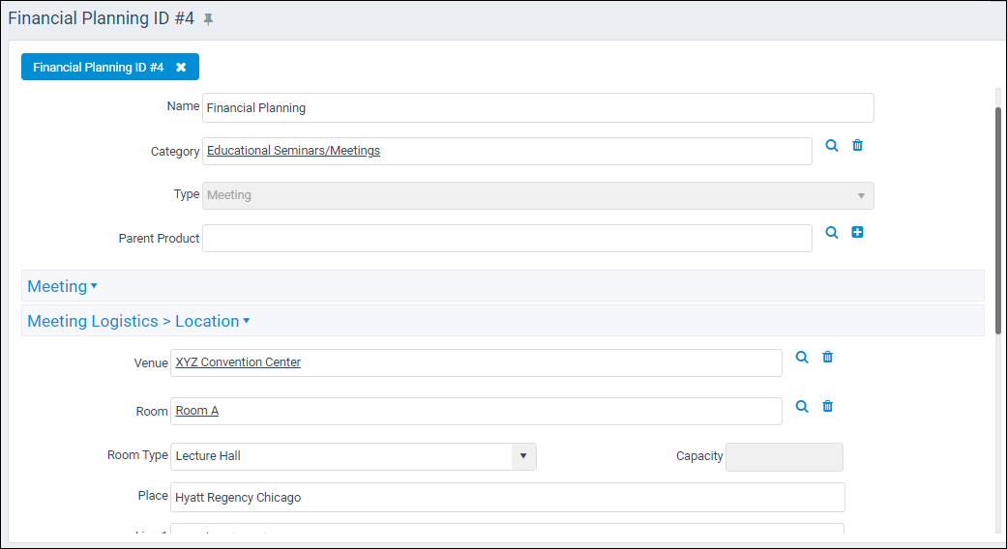Click the pin icon beside the page title

point(208,20)
